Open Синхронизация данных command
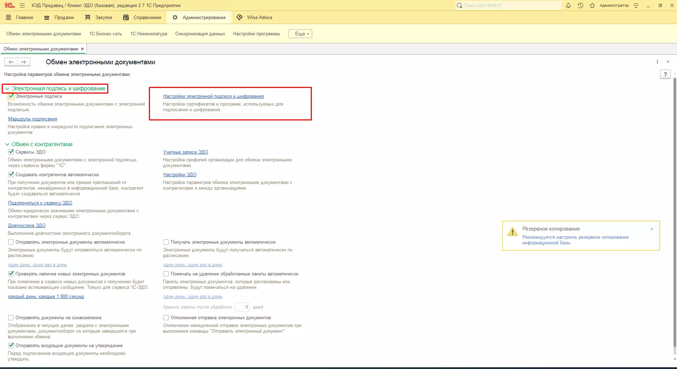Image resolution: width=677 pixels, height=369 pixels. click(x=200, y=34)
